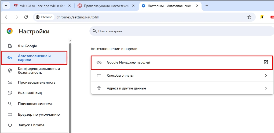Close the Проверка уникальности tab
The height and width of the screenshot is (133, 274).
tap(133, 6)
